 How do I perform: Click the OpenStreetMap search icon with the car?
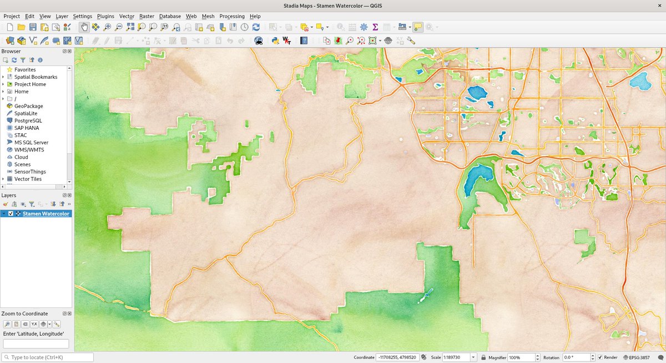[x=258, y=40]
